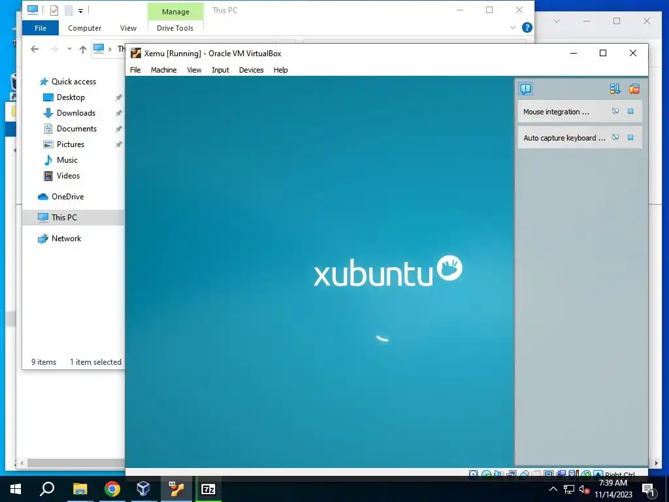The image size is (669, 502).
Task: Open VirtualBox View menu
Action: (x=194, y=70)
